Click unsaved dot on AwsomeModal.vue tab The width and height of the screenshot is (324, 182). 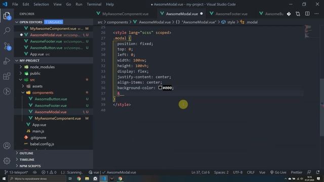201,14
